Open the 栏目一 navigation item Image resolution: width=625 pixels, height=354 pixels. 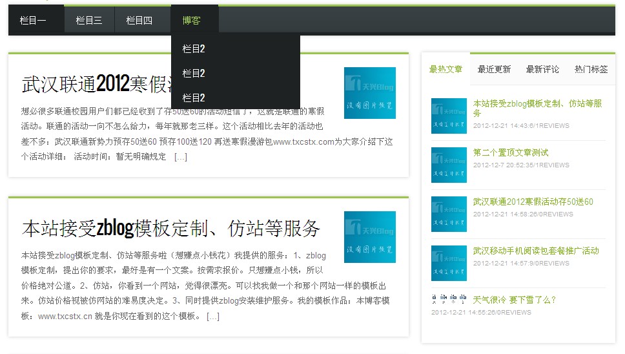coord(33,20)
